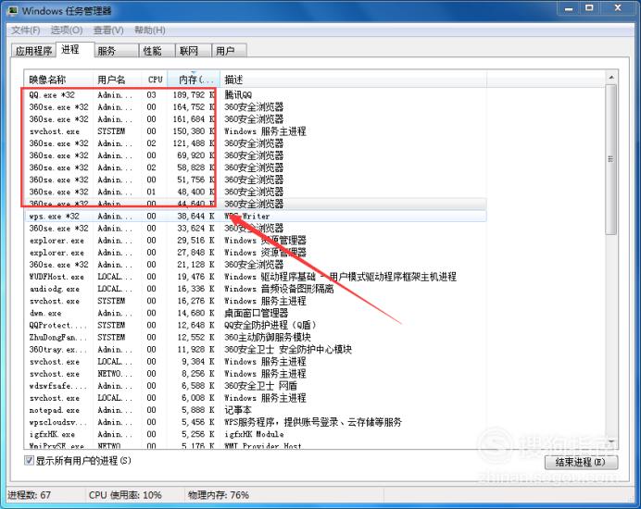Screen dimensions: 641x509
Task: Sort by CPU column header
Action: click(x=155, y=80)
